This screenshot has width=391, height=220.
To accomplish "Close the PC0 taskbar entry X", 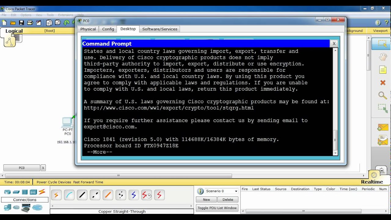I will point(43,168).
